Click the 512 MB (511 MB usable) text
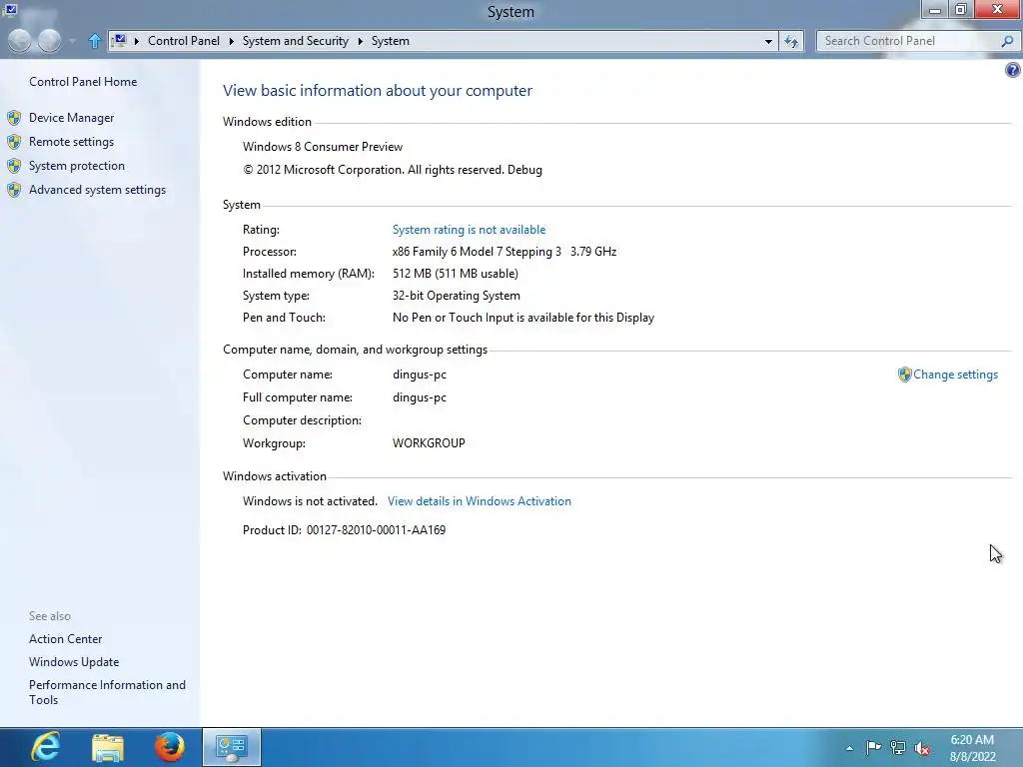 (x=456, y=274)
